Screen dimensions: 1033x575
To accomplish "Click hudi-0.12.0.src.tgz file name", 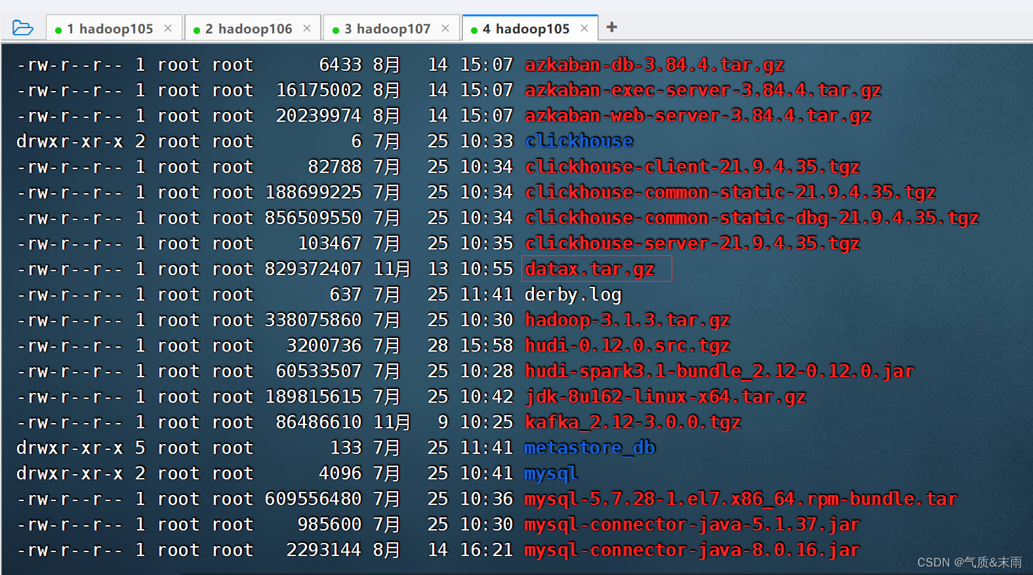I will click(x=628, y=346).
